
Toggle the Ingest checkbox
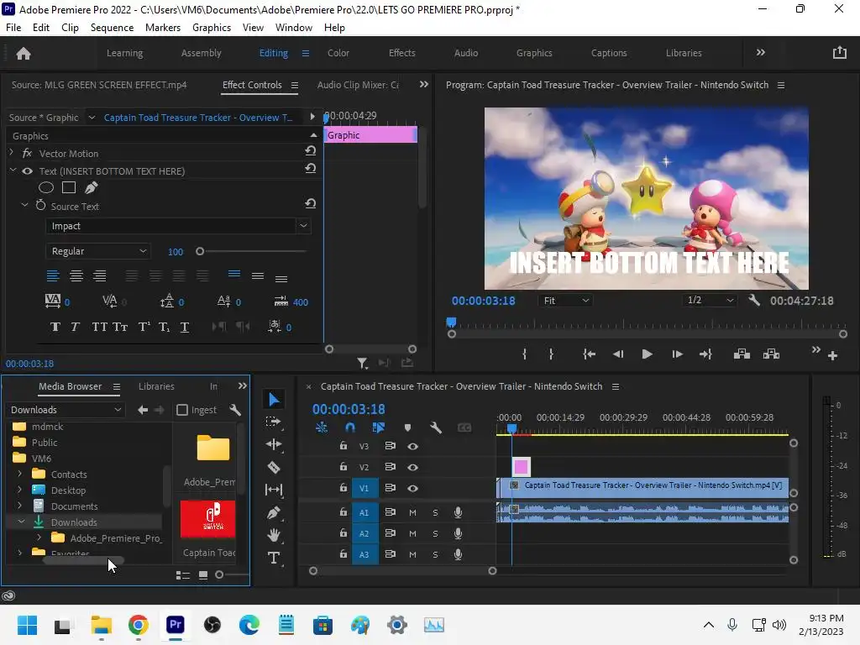[x=182, y=410]
